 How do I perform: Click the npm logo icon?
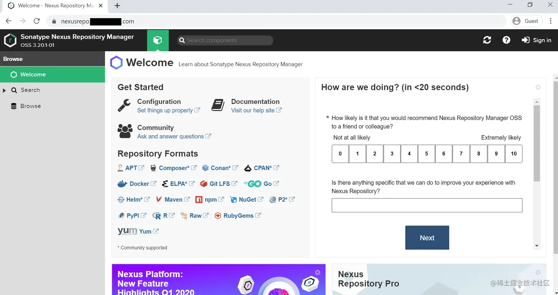[x=199, y=200]
